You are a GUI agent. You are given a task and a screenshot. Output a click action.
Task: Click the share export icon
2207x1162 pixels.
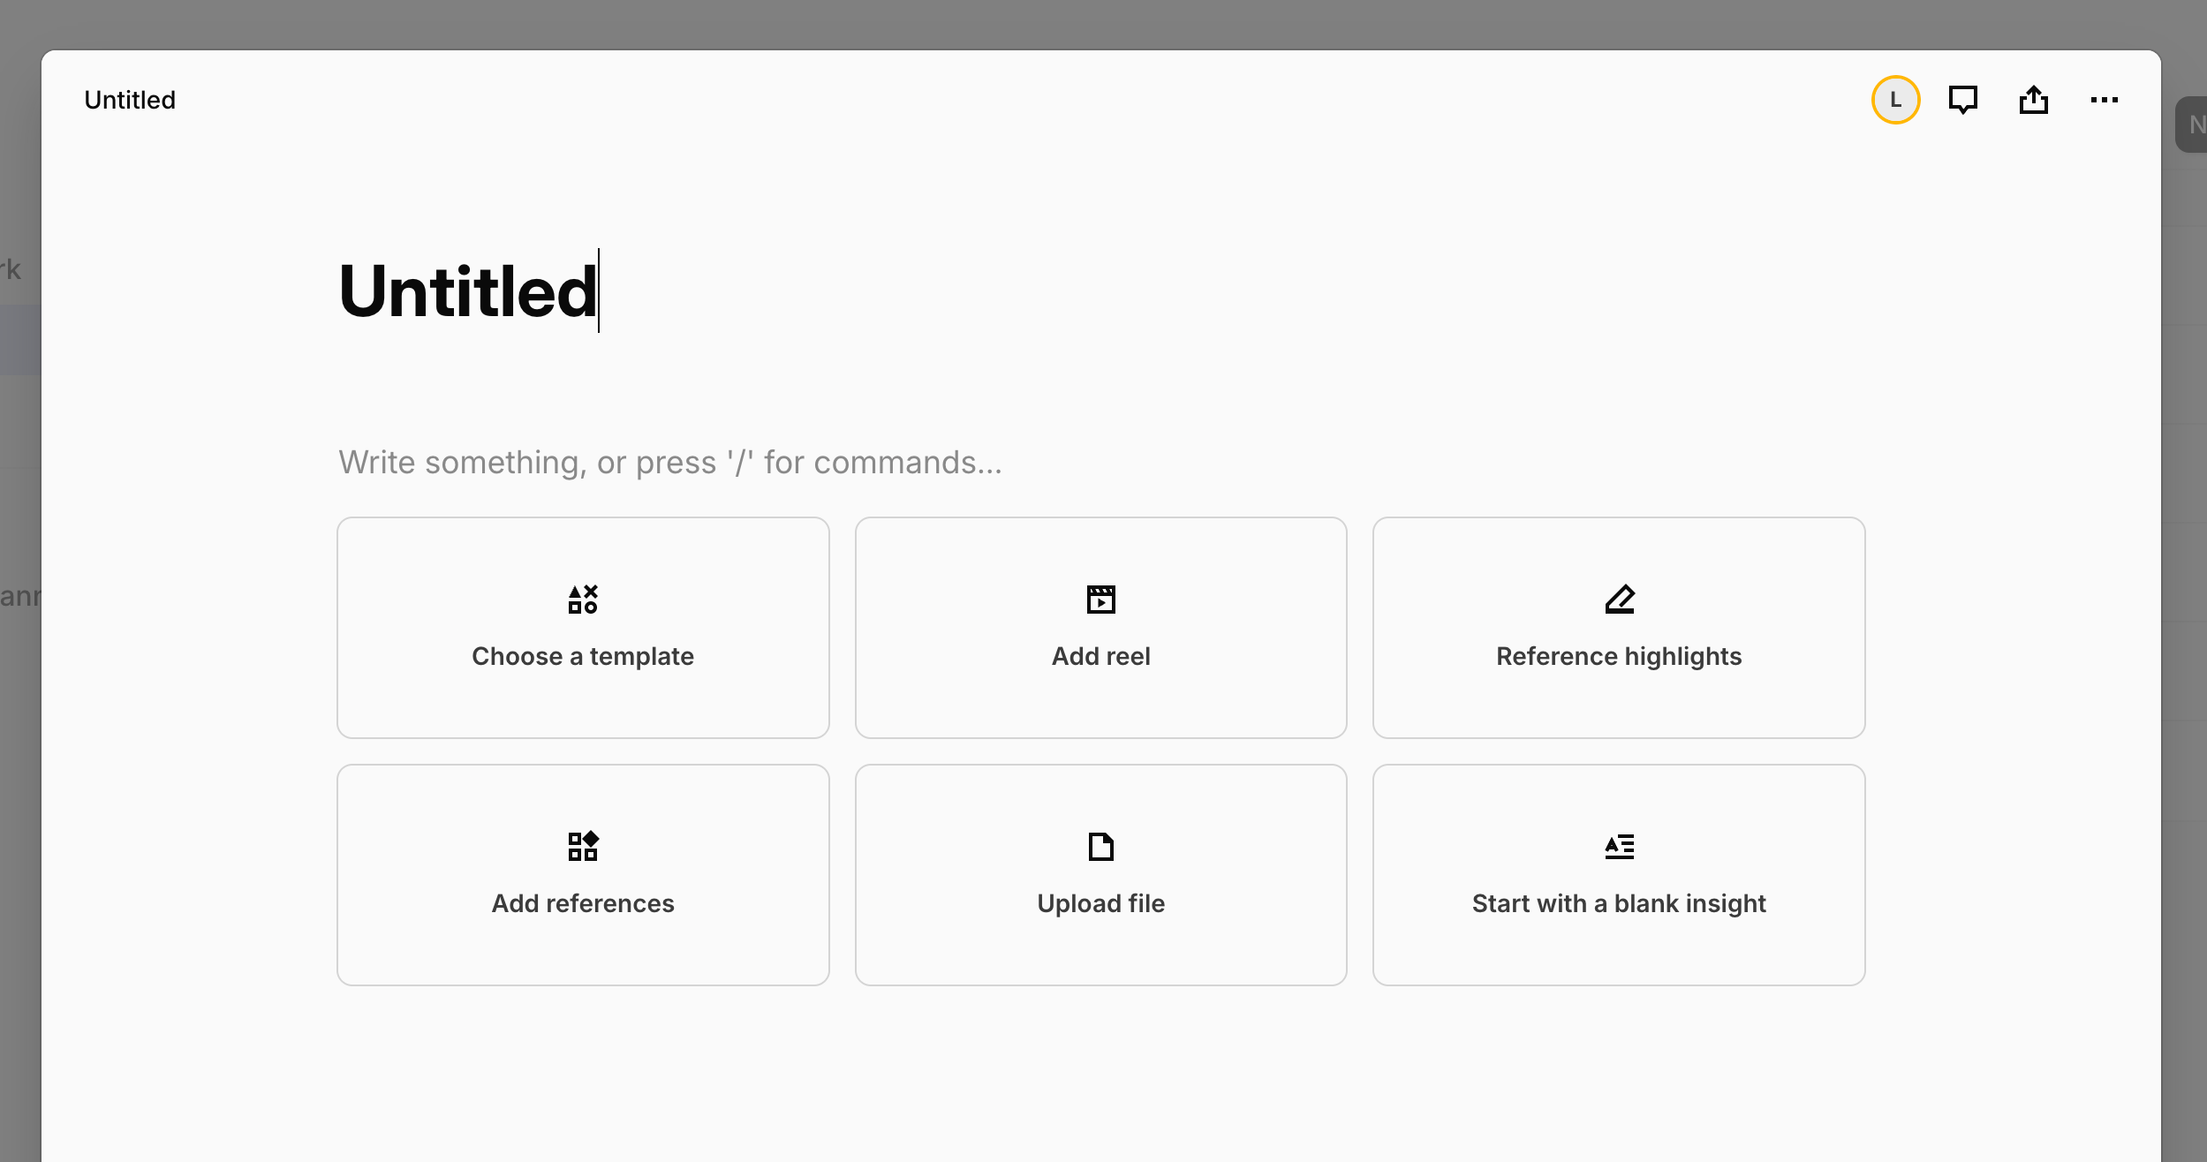[x=2033, y=100]
